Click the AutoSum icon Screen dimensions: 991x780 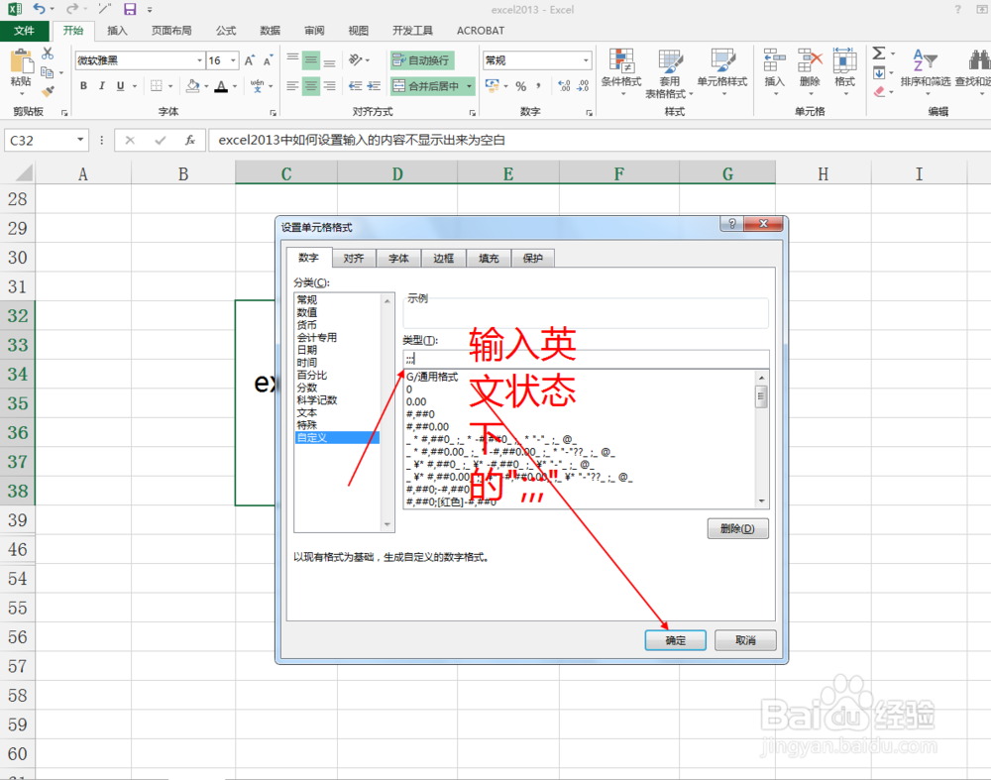point(880,53)
